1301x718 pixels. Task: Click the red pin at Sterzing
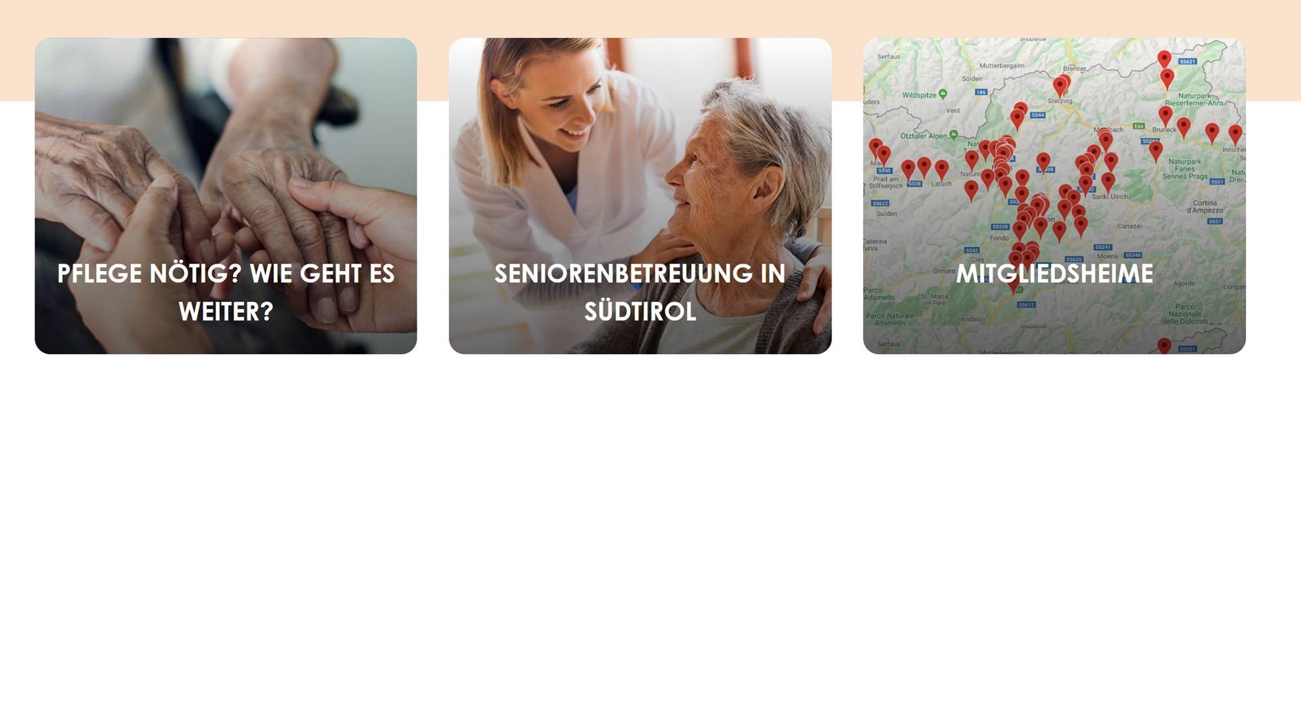click(x=1060, y=87)
